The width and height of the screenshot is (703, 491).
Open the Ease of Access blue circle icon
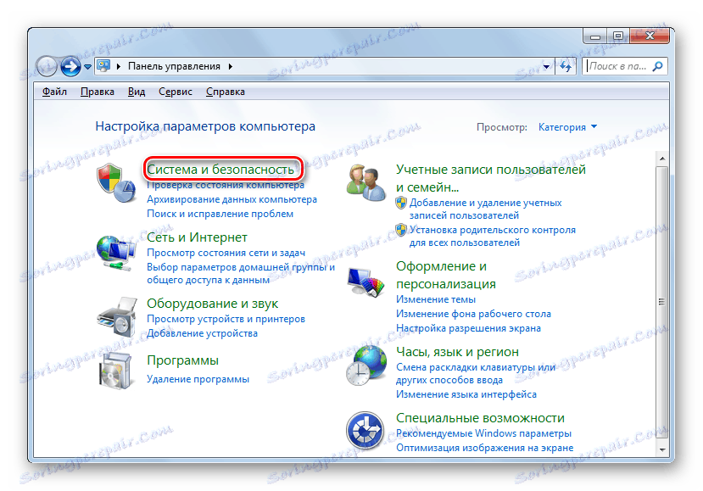point(365,431)
